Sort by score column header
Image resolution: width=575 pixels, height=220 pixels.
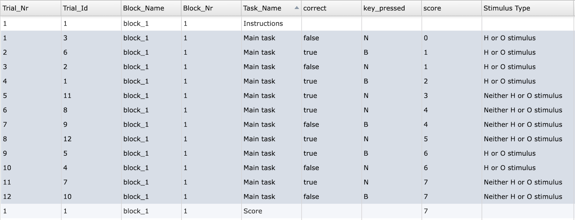[451, 8]
